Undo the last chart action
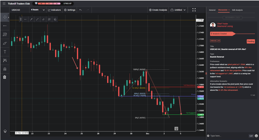Screen dimensions: 259x140 [80, 10]
